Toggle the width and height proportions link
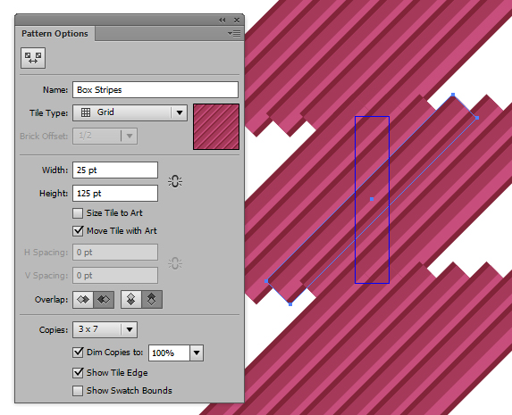The width and height of the screenshot is (512, 415). (x=175, y=181)
